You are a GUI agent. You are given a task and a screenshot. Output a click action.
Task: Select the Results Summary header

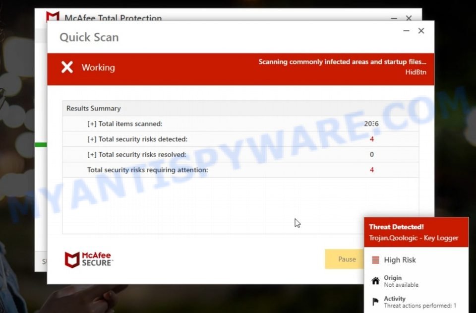click(94, 108)
